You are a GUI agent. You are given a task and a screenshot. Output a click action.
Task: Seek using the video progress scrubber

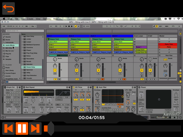coord(51,128)
